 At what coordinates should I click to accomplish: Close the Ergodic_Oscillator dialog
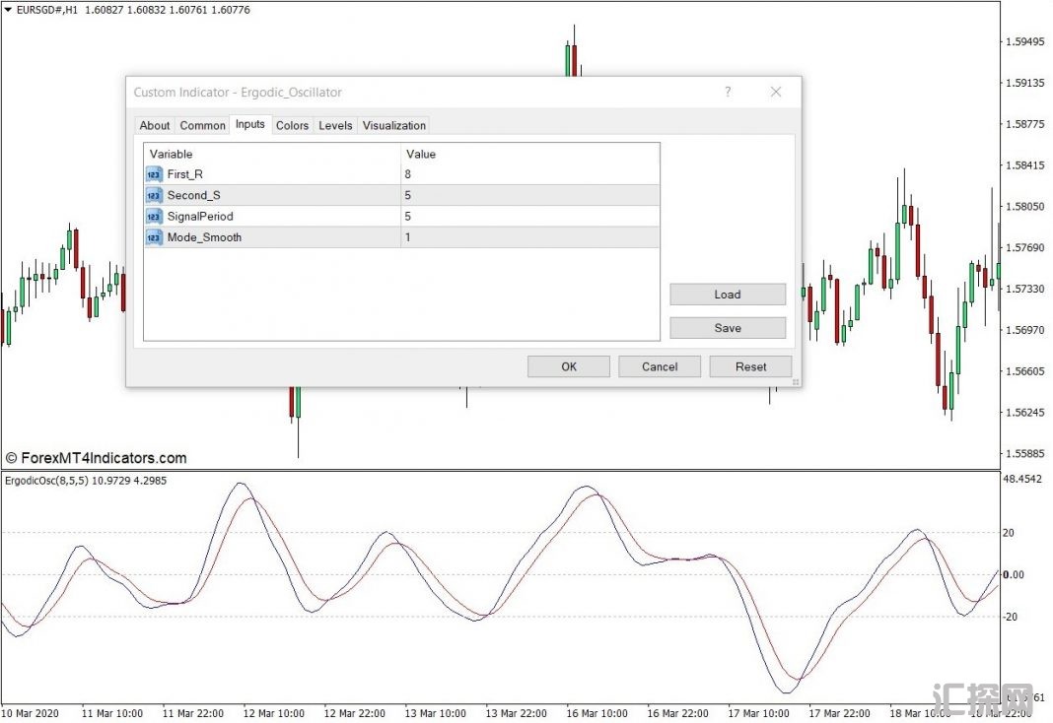click(x=776, y=92)
